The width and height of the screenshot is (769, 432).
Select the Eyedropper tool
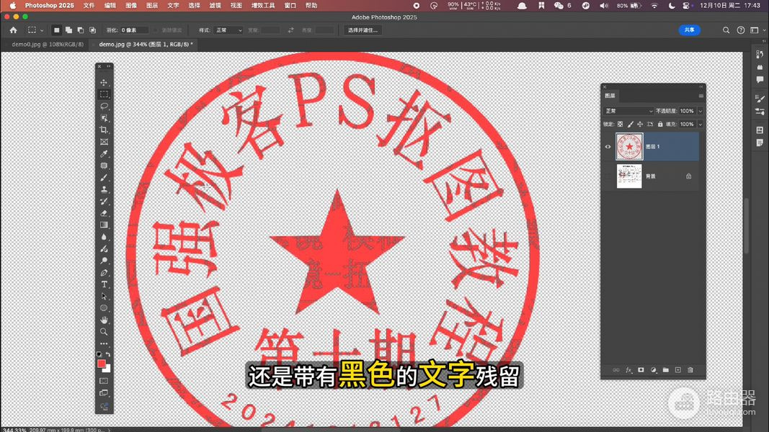click(x=104, y=154)
